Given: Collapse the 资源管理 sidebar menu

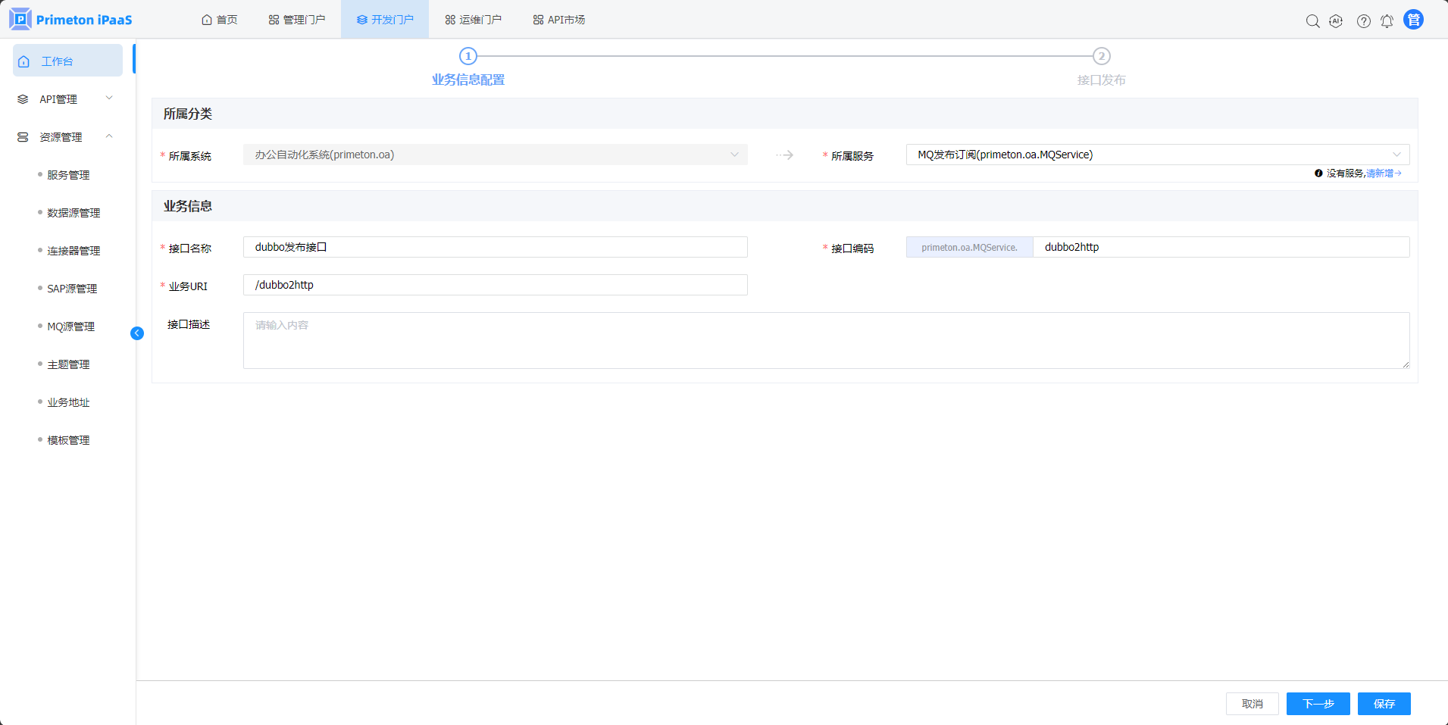Looking at the screenshot, I should (67, 137).
